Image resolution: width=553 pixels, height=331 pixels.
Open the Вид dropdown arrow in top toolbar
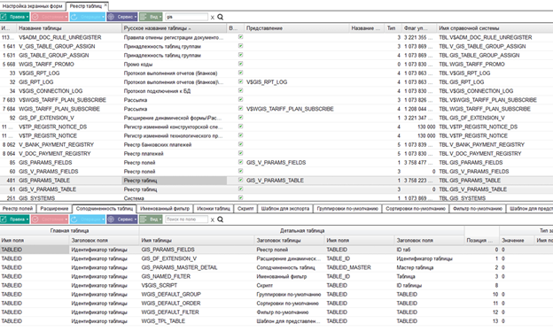(x=160, y=17)
